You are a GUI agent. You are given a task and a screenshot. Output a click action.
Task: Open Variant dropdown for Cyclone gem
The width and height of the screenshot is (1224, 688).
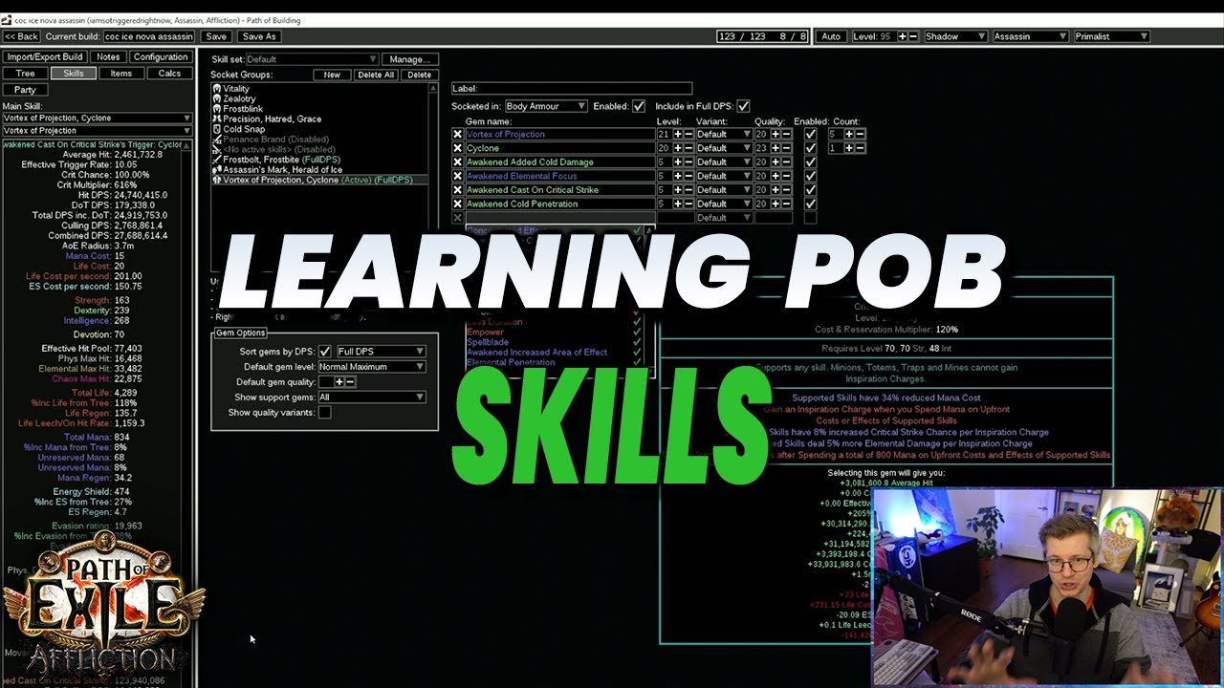(724, 148)
